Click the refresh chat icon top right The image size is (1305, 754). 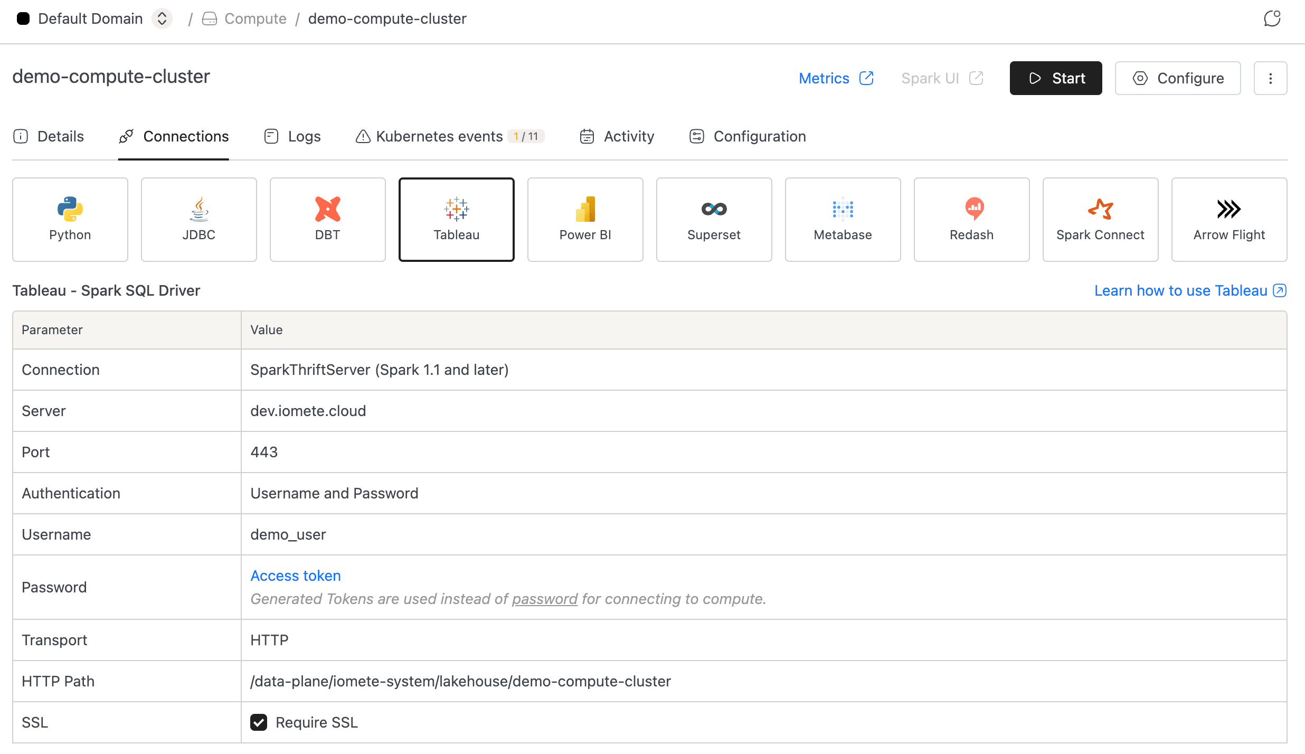(x=1272, y=19)
